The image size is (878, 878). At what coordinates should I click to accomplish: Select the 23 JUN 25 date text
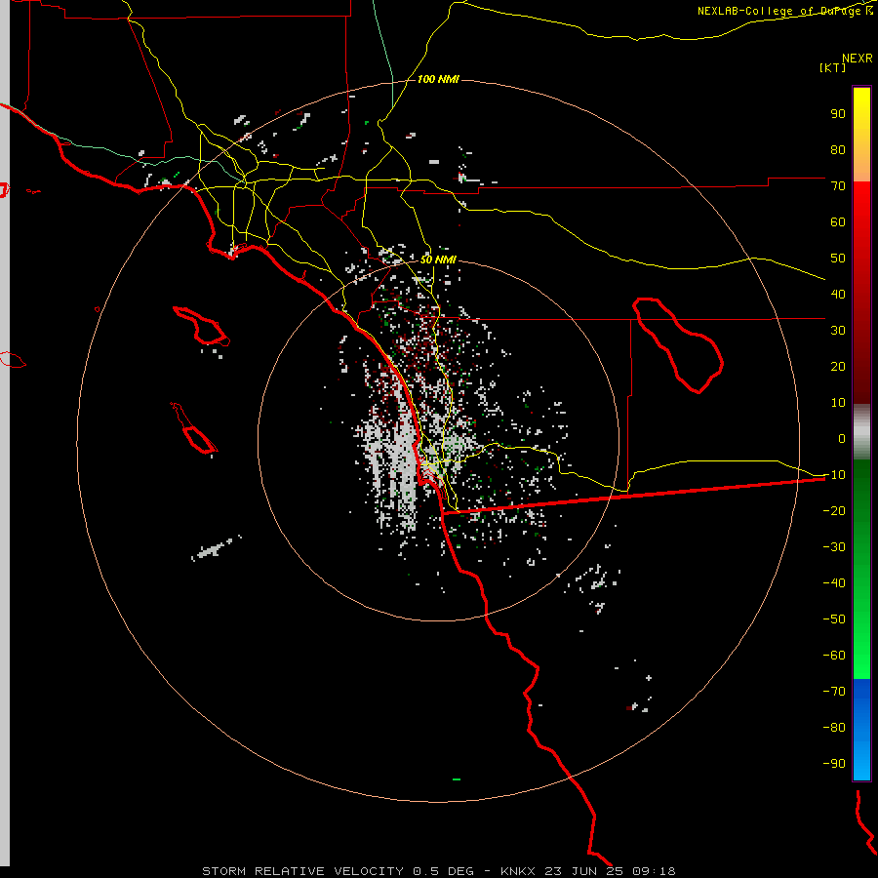tap(584, 871)
